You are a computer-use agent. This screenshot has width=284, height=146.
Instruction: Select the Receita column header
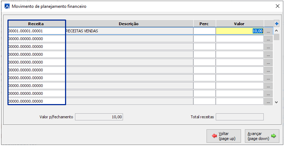pos(36,24)
